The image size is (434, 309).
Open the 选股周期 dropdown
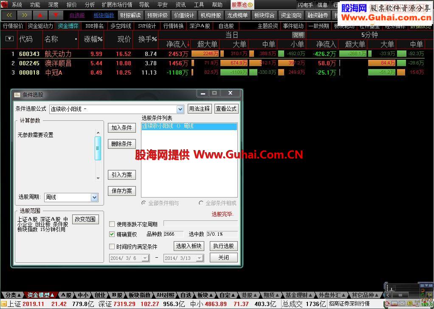[x=94, y=198]
